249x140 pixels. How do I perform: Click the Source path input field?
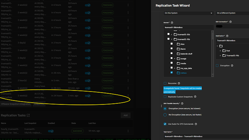pos(188,28)
